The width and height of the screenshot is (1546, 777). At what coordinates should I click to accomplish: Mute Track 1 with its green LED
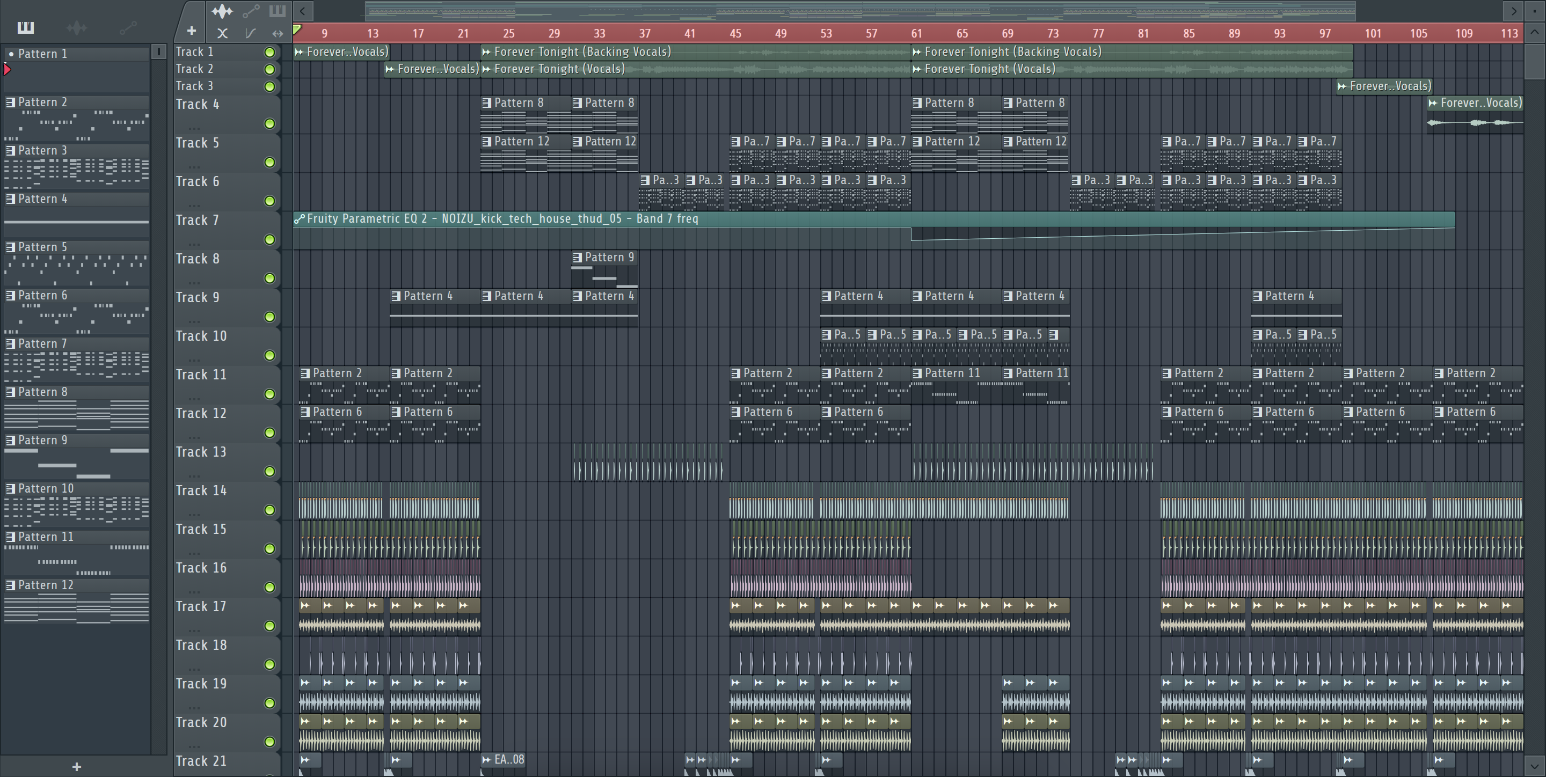pos(270,53)
